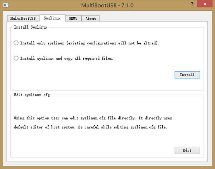Viewport: 215px width, 169px height.
Task: Switch to the MultiBootUSB tab
Action: coord(23,18)
